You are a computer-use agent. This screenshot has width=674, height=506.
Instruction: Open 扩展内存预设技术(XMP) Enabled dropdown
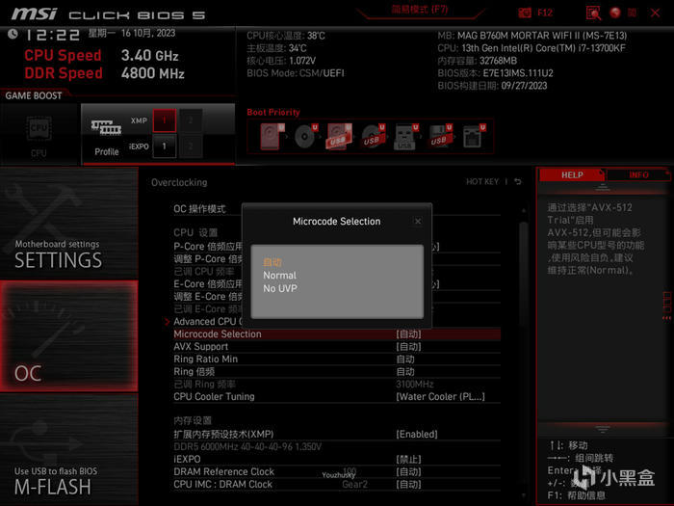coord(417,434)
